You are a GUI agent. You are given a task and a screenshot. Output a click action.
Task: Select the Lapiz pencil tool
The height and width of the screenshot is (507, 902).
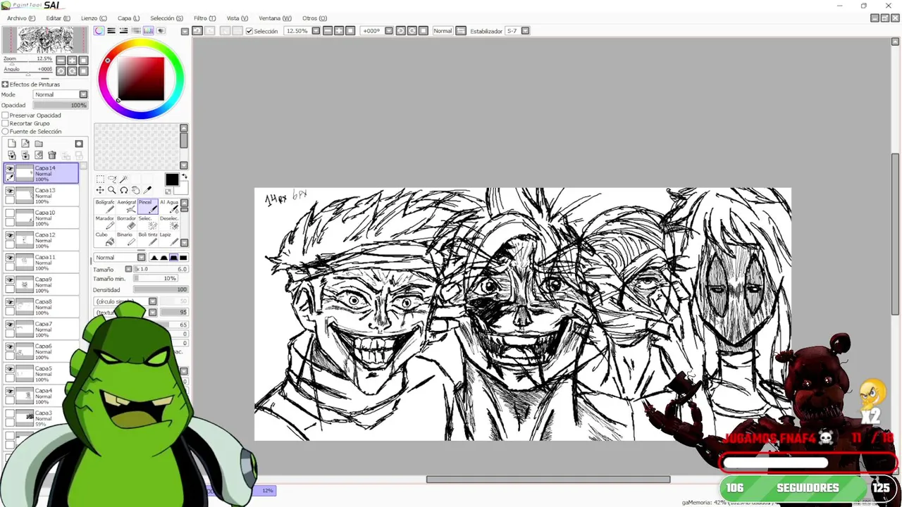tap(169, 239)
